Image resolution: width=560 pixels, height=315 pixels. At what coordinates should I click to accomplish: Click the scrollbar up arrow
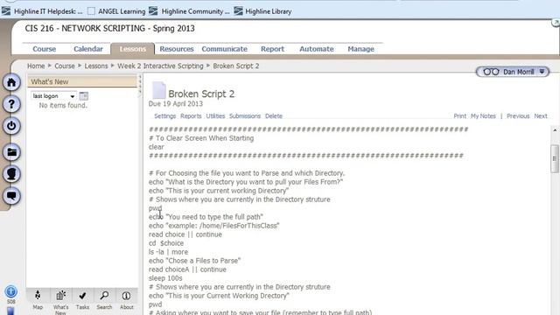click(555, 130)
